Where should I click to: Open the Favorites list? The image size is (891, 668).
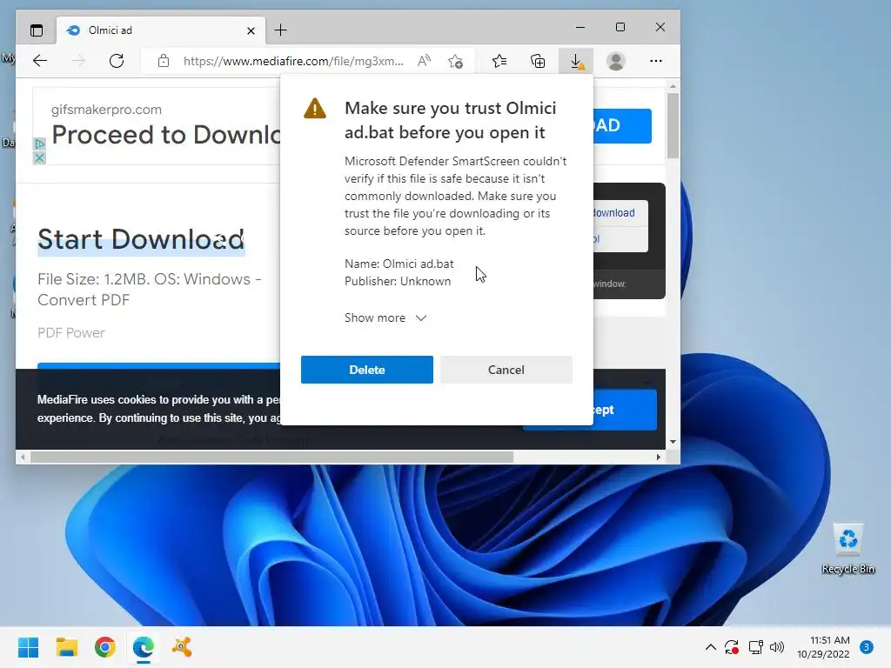coord(499,61)
